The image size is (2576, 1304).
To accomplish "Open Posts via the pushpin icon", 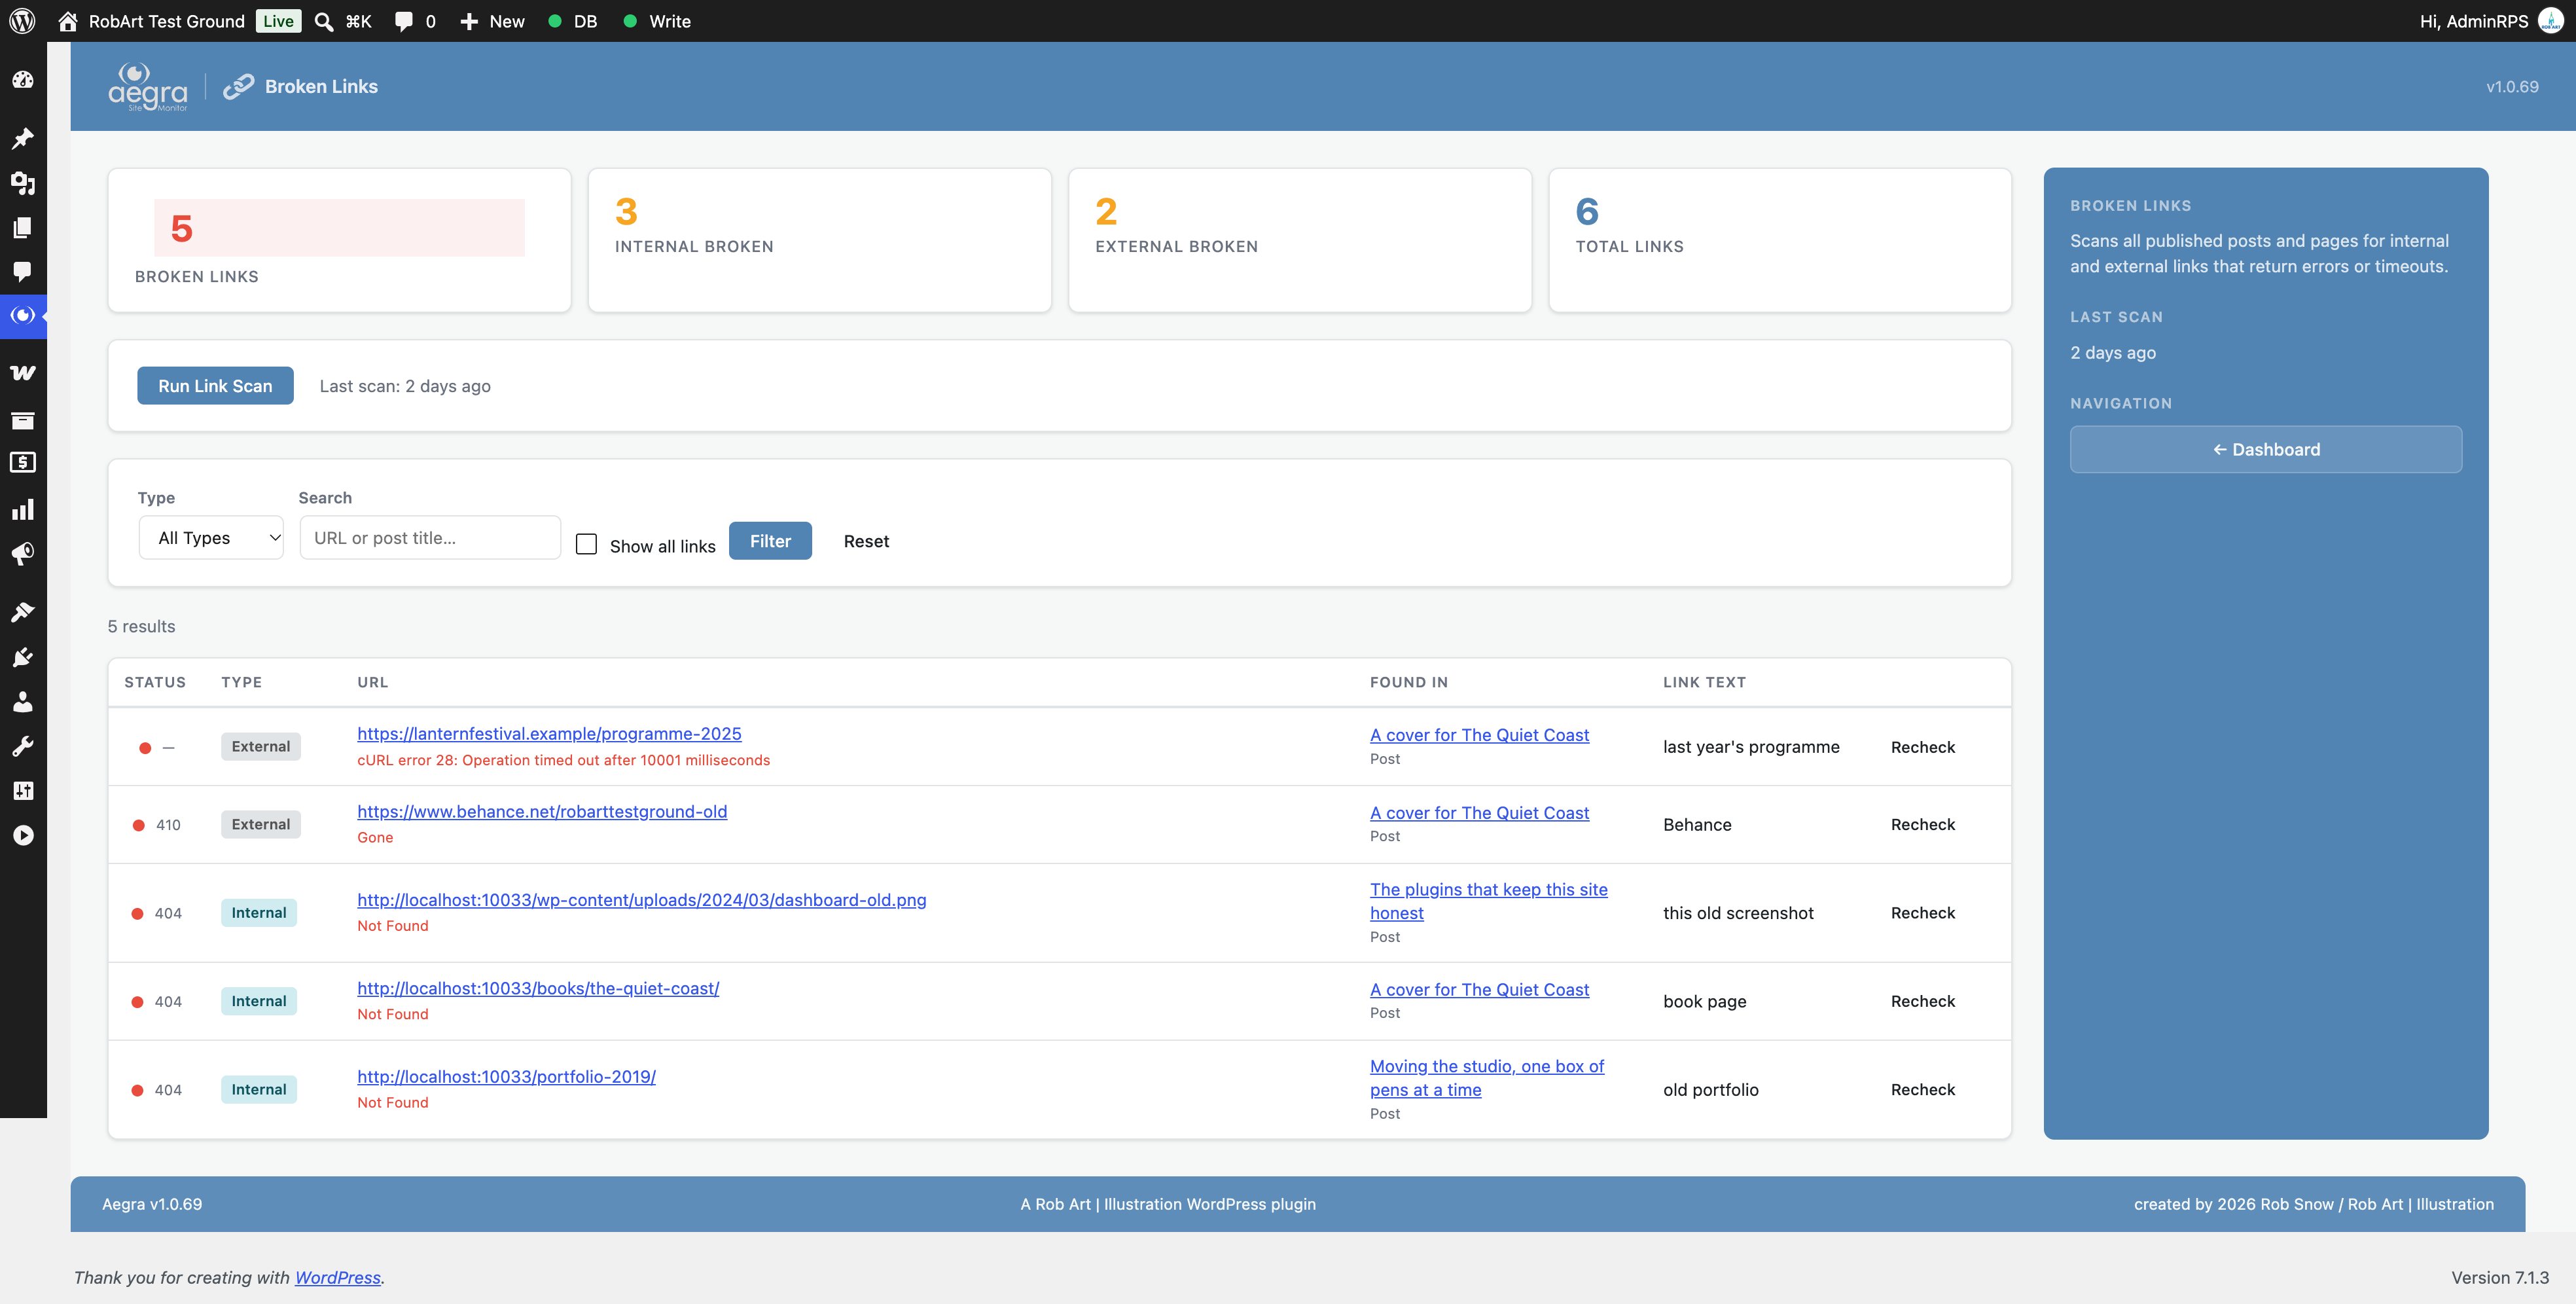I will coord(23,138).
